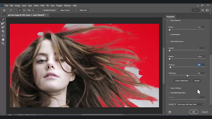Open the 3D menu
Screen dimensions: 212x119
coord(48,6)
